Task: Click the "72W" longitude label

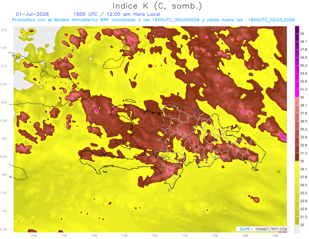Action: click(x=154, y=235)
